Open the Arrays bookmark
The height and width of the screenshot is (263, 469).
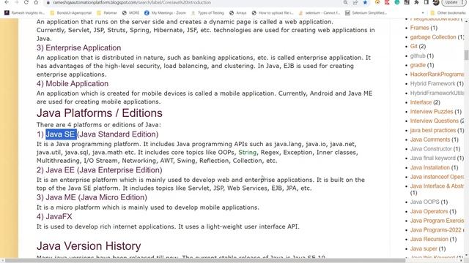coord(238,13)
